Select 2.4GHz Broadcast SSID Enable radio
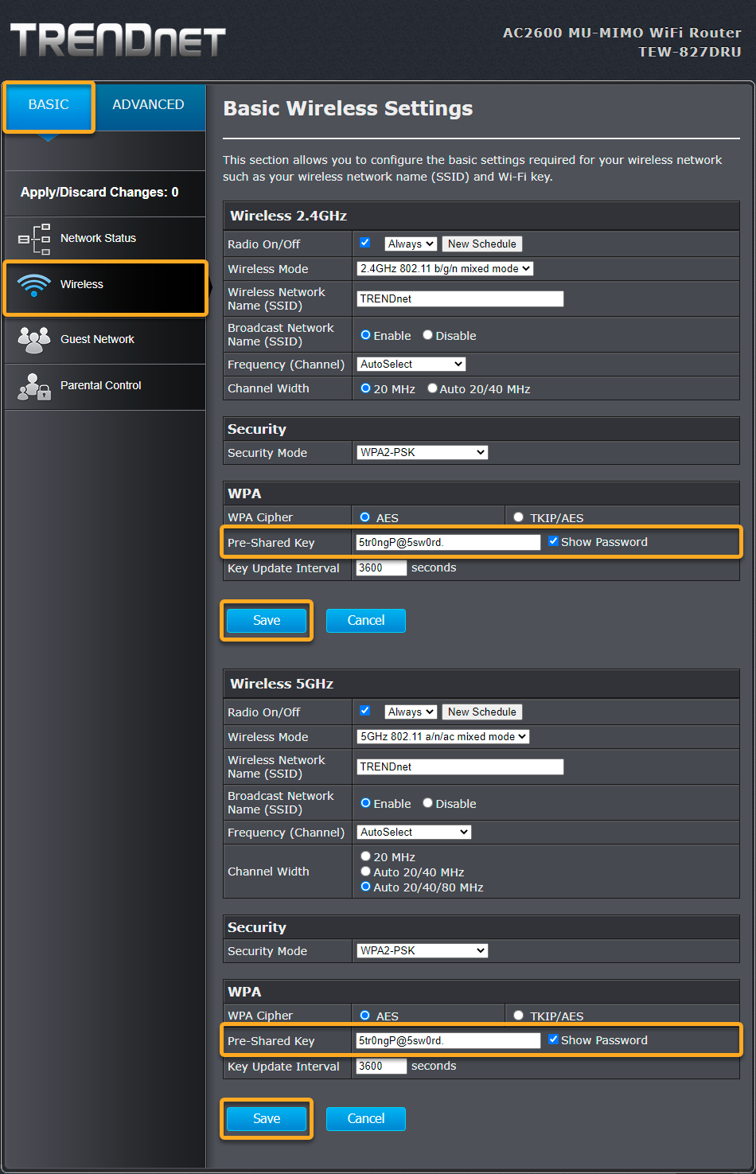Viewport: 756px width, 1174px height. 366,335
